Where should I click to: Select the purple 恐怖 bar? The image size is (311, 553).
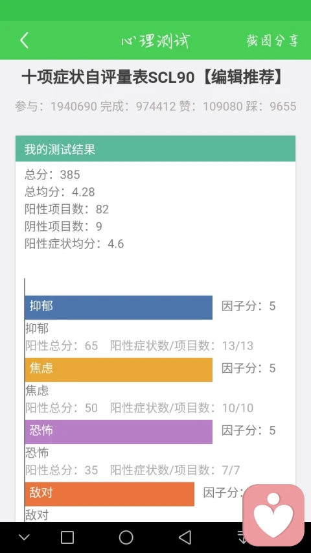click(119, 432)
